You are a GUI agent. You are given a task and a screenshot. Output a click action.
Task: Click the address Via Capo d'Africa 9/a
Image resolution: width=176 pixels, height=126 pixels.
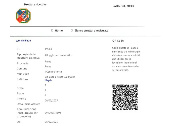[x=60, y=77]
